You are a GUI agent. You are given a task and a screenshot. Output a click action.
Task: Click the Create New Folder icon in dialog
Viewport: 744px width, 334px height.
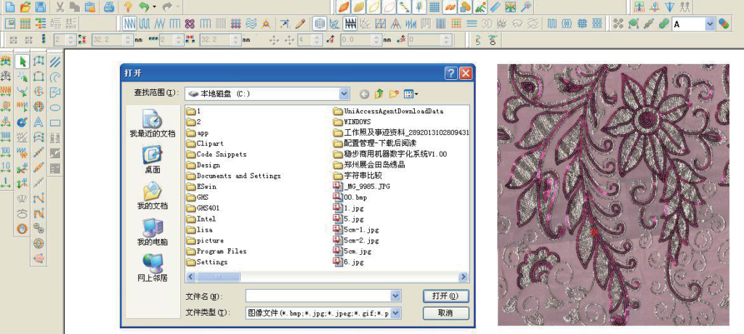(x=394, y=94)
